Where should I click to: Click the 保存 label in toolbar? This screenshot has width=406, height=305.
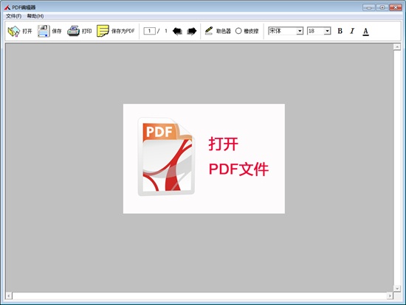click(x=57, y=31)
